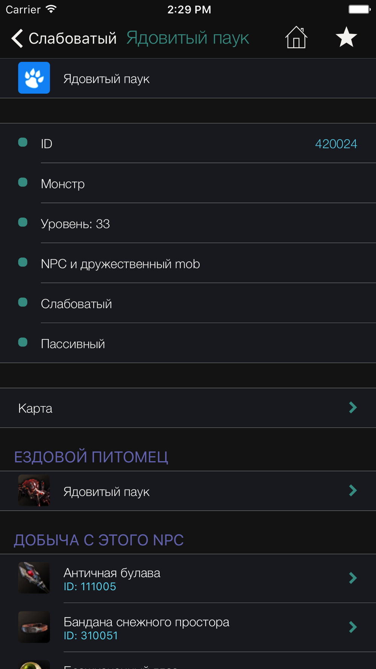The height and width of the screenshot is (669, 376).
Task: Tap the battery indicator icon
Action: [359, 9]
